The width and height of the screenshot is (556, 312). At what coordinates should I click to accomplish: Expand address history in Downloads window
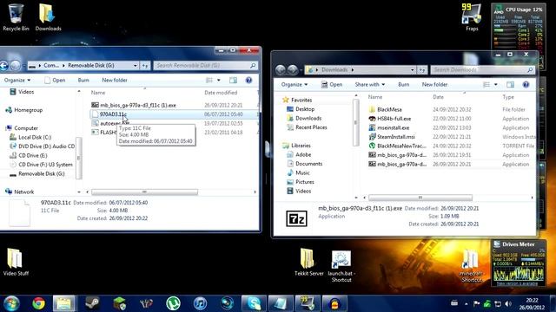(412, 69)
